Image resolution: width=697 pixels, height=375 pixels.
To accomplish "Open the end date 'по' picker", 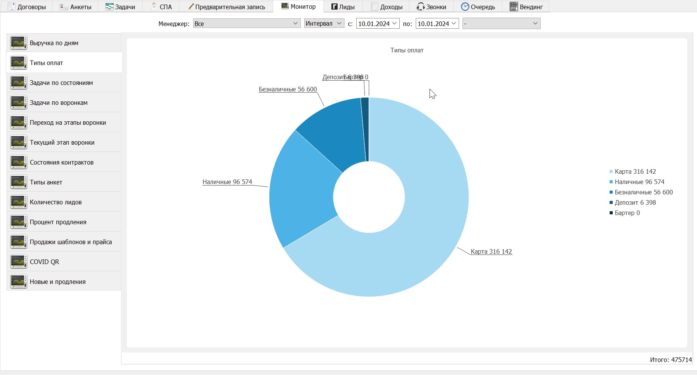I will coord(437,23).
